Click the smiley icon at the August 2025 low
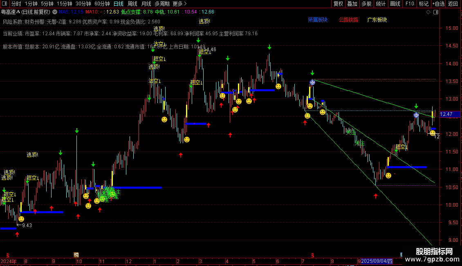 [x=388, y=176]
